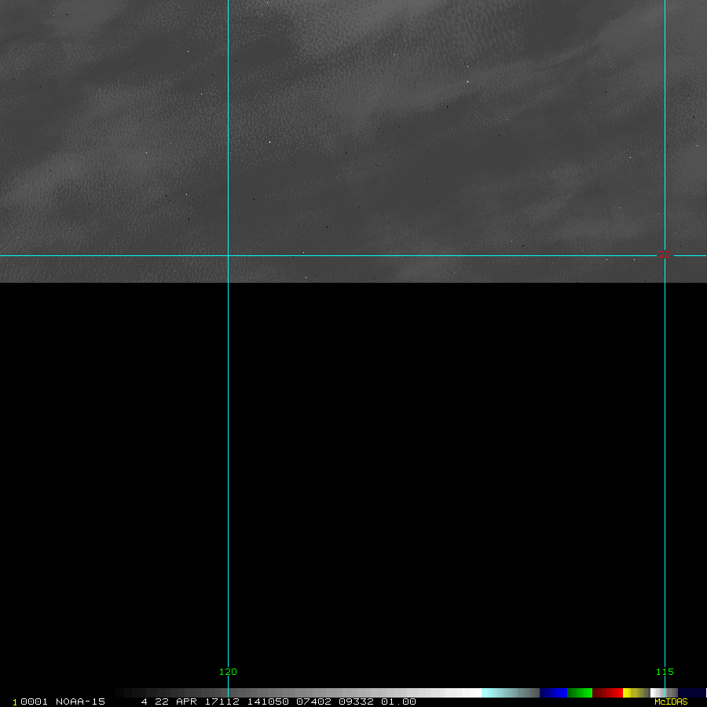Click the blue segment of the color bar
The height and width of the screenshot is (707, 707).
click(x=553, y=693)
